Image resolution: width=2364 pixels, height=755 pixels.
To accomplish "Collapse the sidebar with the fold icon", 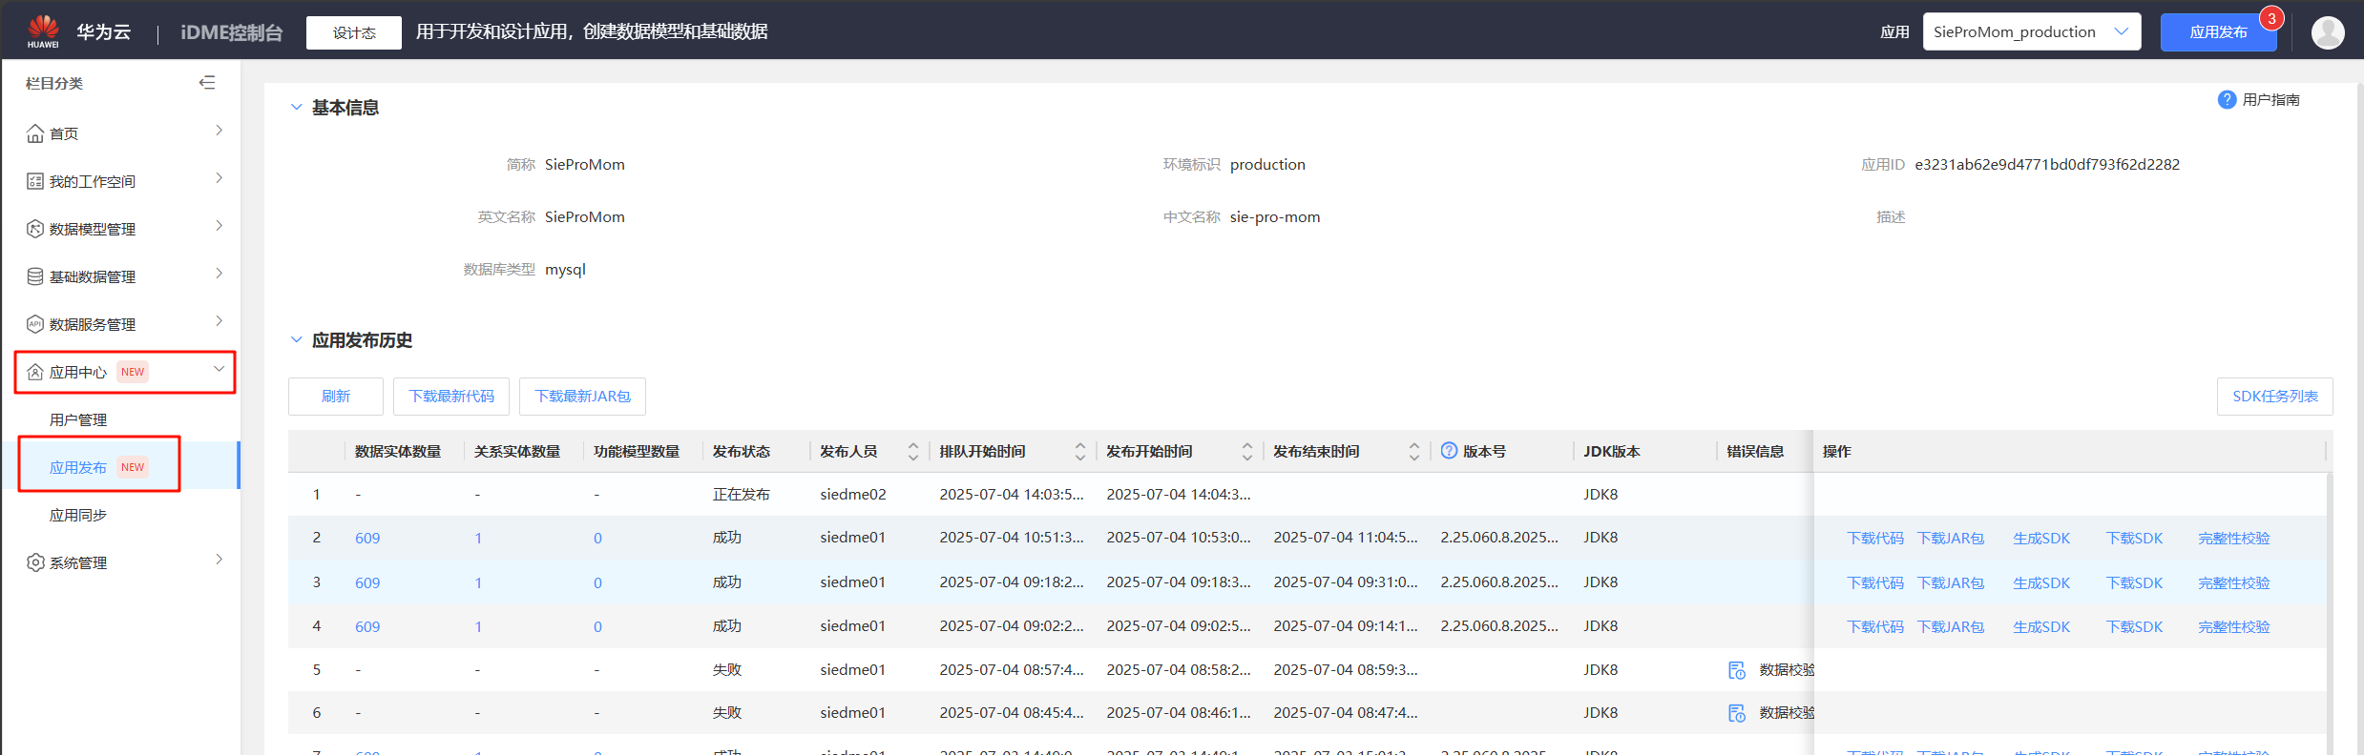I will pyautogui.click(x=207, y=83).
